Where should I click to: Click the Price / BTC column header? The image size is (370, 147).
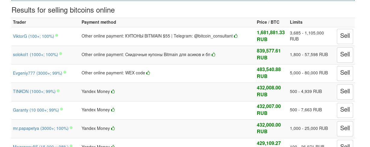coord(268,22)
